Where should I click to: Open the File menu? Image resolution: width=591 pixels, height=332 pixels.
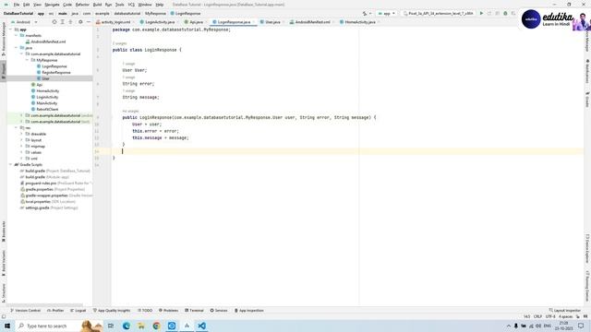17,5
